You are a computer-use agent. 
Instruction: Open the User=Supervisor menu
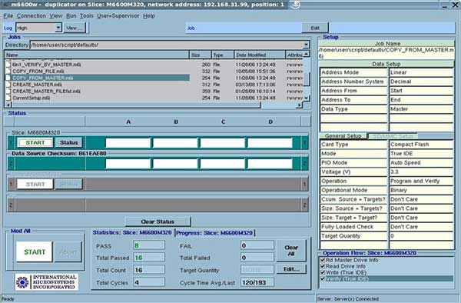click(118, 16)
